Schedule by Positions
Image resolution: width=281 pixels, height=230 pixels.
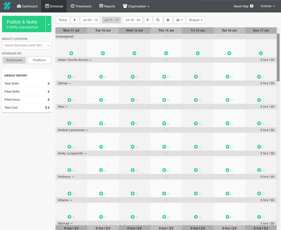(39, 60)
